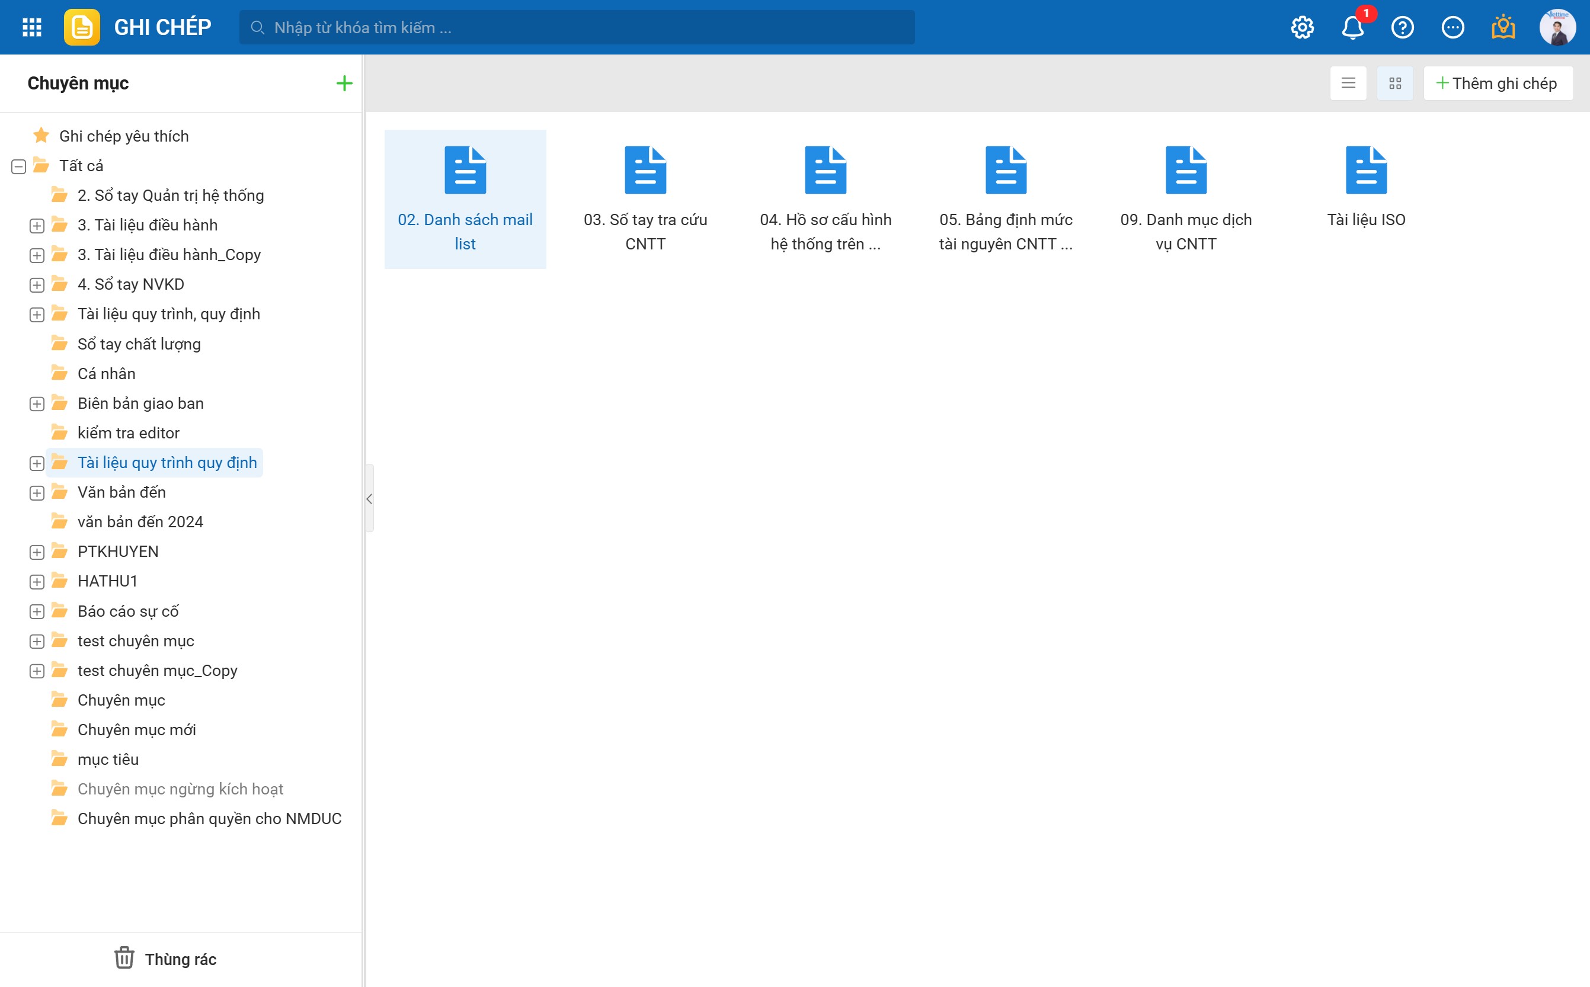
Task: Click the orange book lightbulb icon
Action: [x=1503, y=27]
